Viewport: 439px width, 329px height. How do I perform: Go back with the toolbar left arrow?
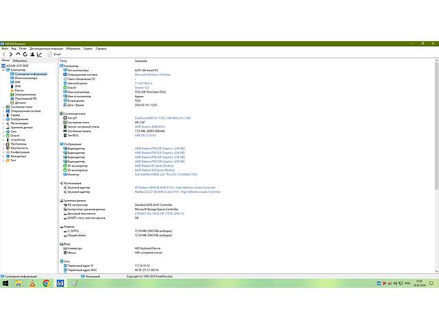pos(4,54)
